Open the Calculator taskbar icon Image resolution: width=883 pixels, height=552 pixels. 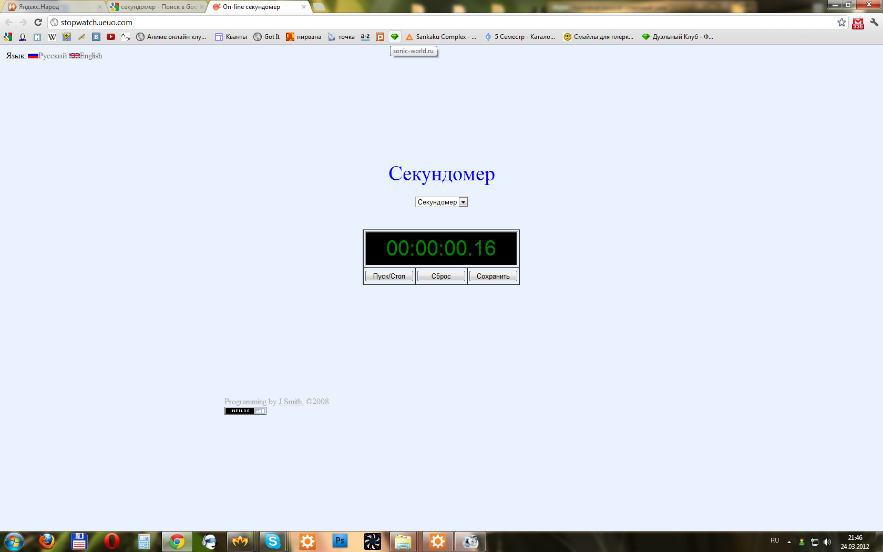pyautogui.click(x=144, y=541)
